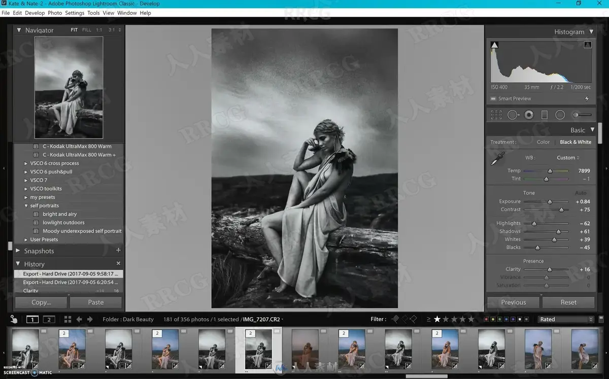This screenshot has width=609, height=379.
Task: Go back with the left arrow icon
Action: (x=79, y=319)
